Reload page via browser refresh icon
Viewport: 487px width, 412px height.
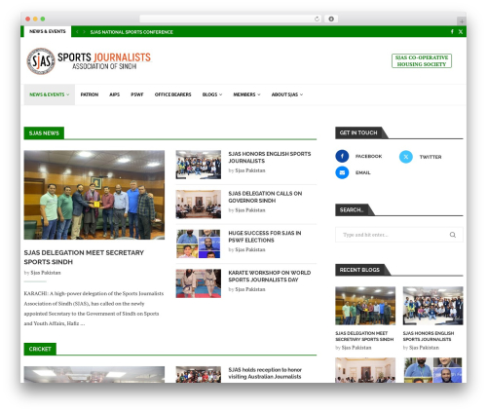pos(317,19)
